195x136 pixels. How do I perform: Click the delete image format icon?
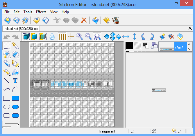171,37
